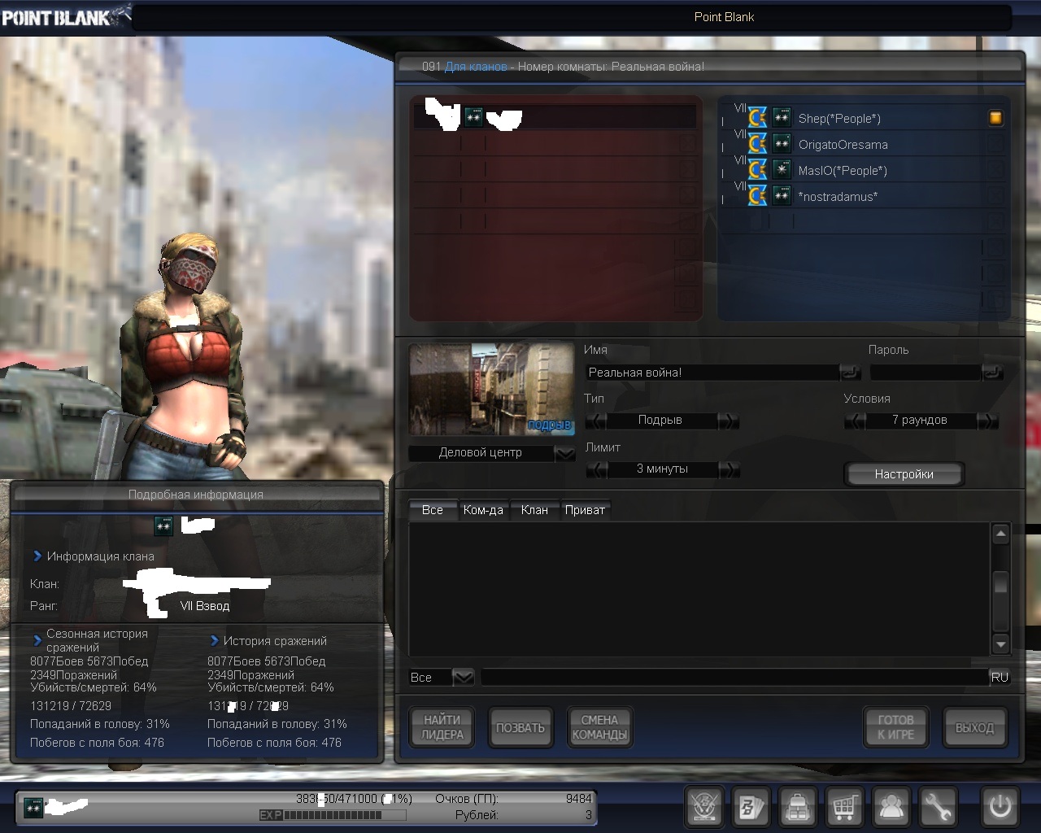Select player Shep(*People*) in blue team
Image resolution: width=1041 pixels, height=833 pixels.
[x=839, y=119]
